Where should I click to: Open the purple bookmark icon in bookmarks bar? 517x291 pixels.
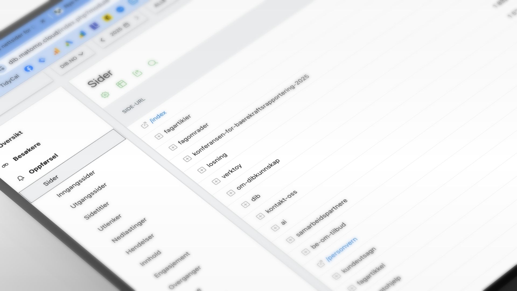95,26
